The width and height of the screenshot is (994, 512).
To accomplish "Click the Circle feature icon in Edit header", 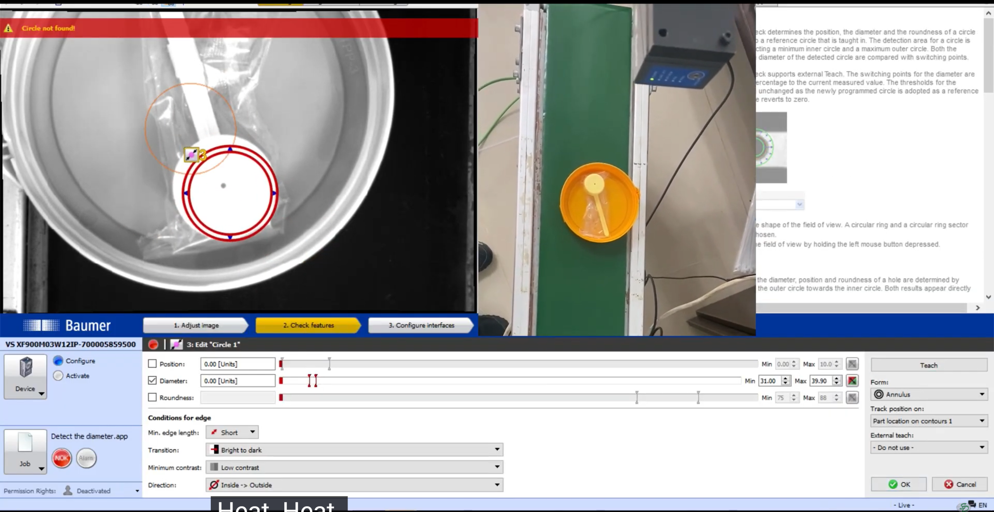I will [176, 344].
